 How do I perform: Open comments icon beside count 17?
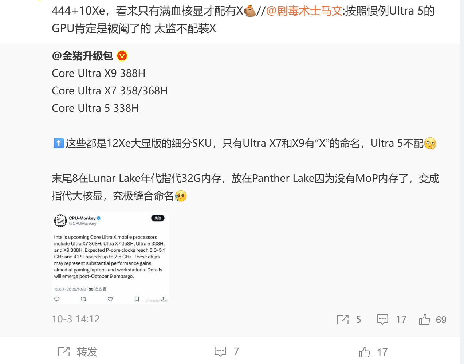pos(382,320)
